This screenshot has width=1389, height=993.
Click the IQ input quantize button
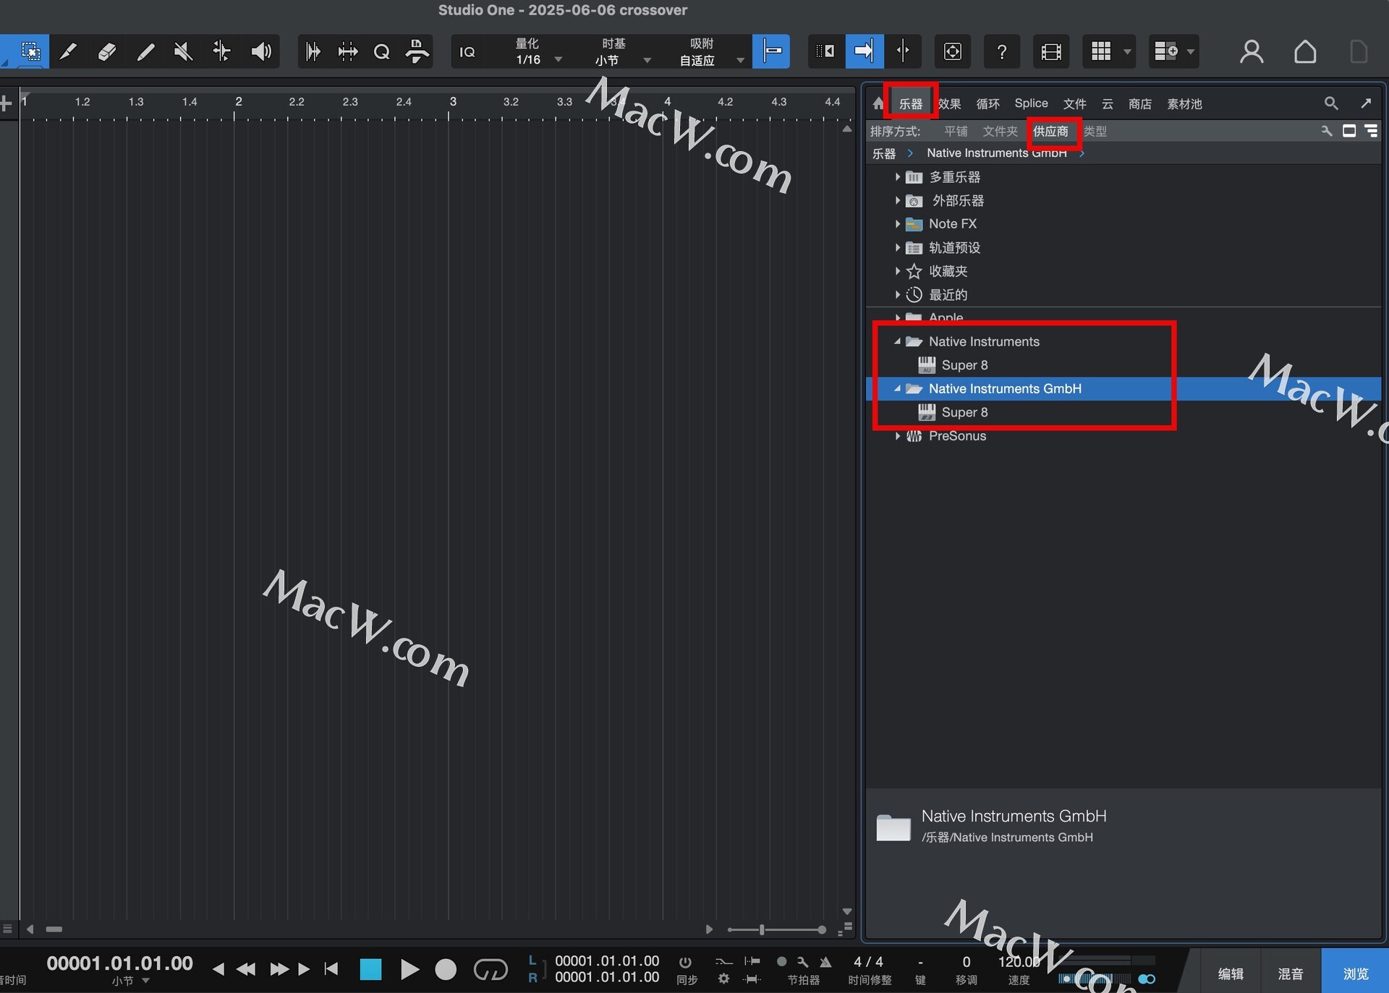click(x=467, y=51)
